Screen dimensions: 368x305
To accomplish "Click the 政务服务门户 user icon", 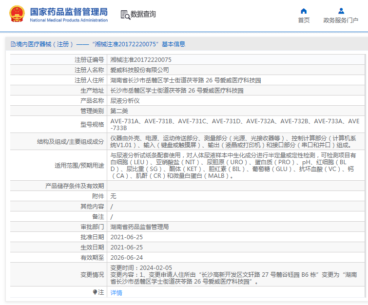I will coord(341,11).
